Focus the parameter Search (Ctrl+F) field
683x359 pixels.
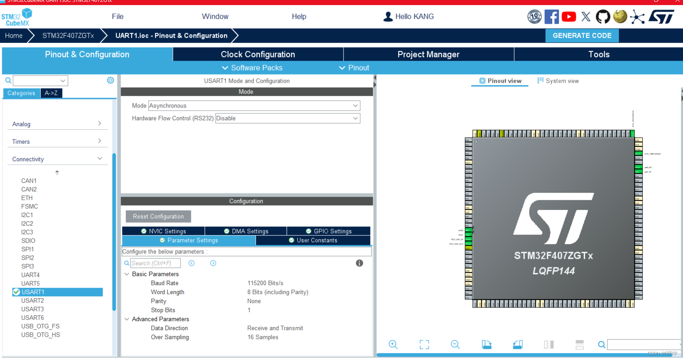pos(155,263)
